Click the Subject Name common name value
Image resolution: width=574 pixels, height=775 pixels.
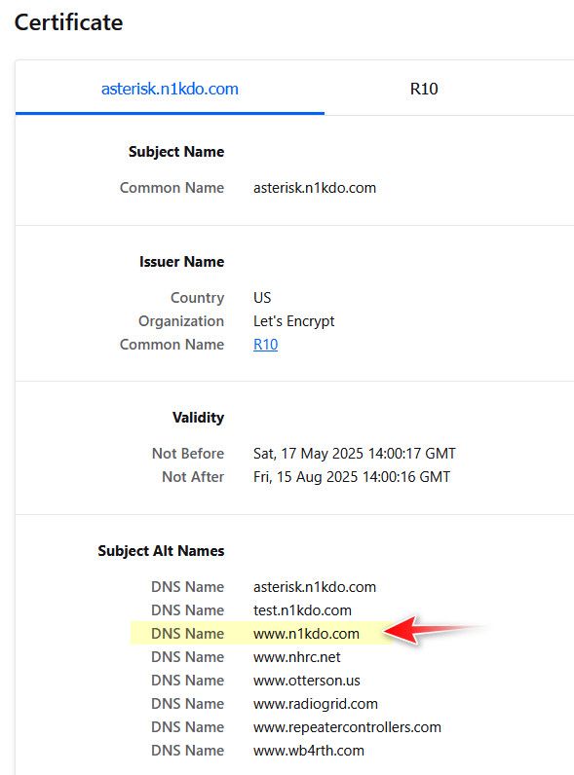pyautogui.click(x=315, y=188)
